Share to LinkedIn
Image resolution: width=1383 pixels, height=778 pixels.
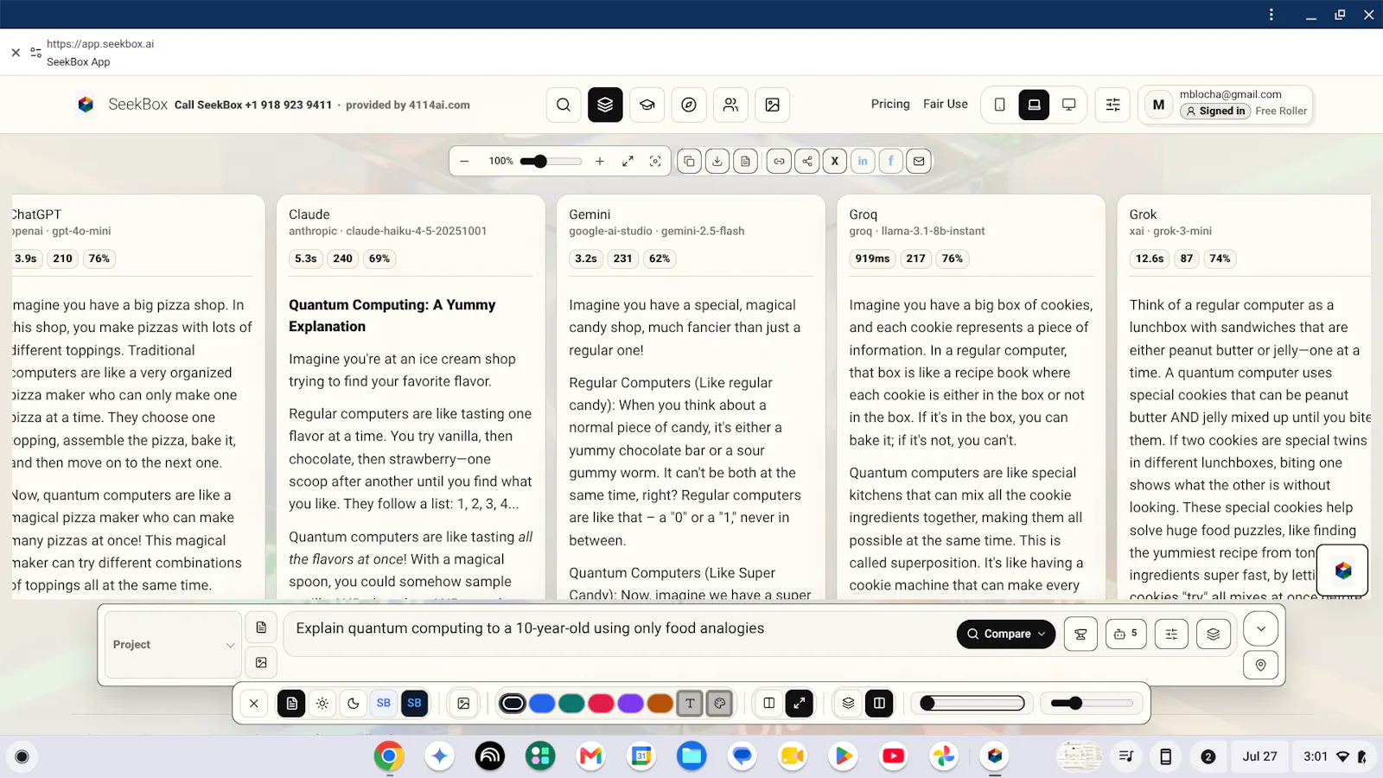(x=863, y=161)
